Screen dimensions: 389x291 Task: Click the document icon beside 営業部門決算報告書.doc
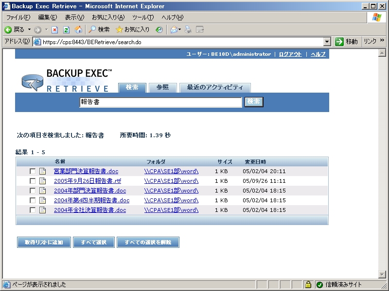tap(42, 171)
